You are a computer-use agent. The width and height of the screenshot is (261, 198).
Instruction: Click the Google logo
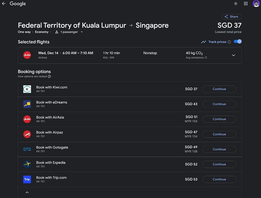coord(18,4)
